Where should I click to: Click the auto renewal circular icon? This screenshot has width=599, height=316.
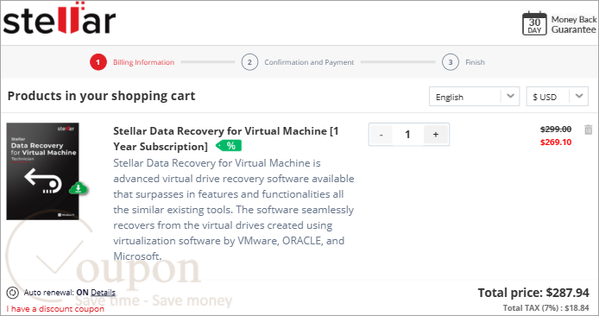[12, 293]
